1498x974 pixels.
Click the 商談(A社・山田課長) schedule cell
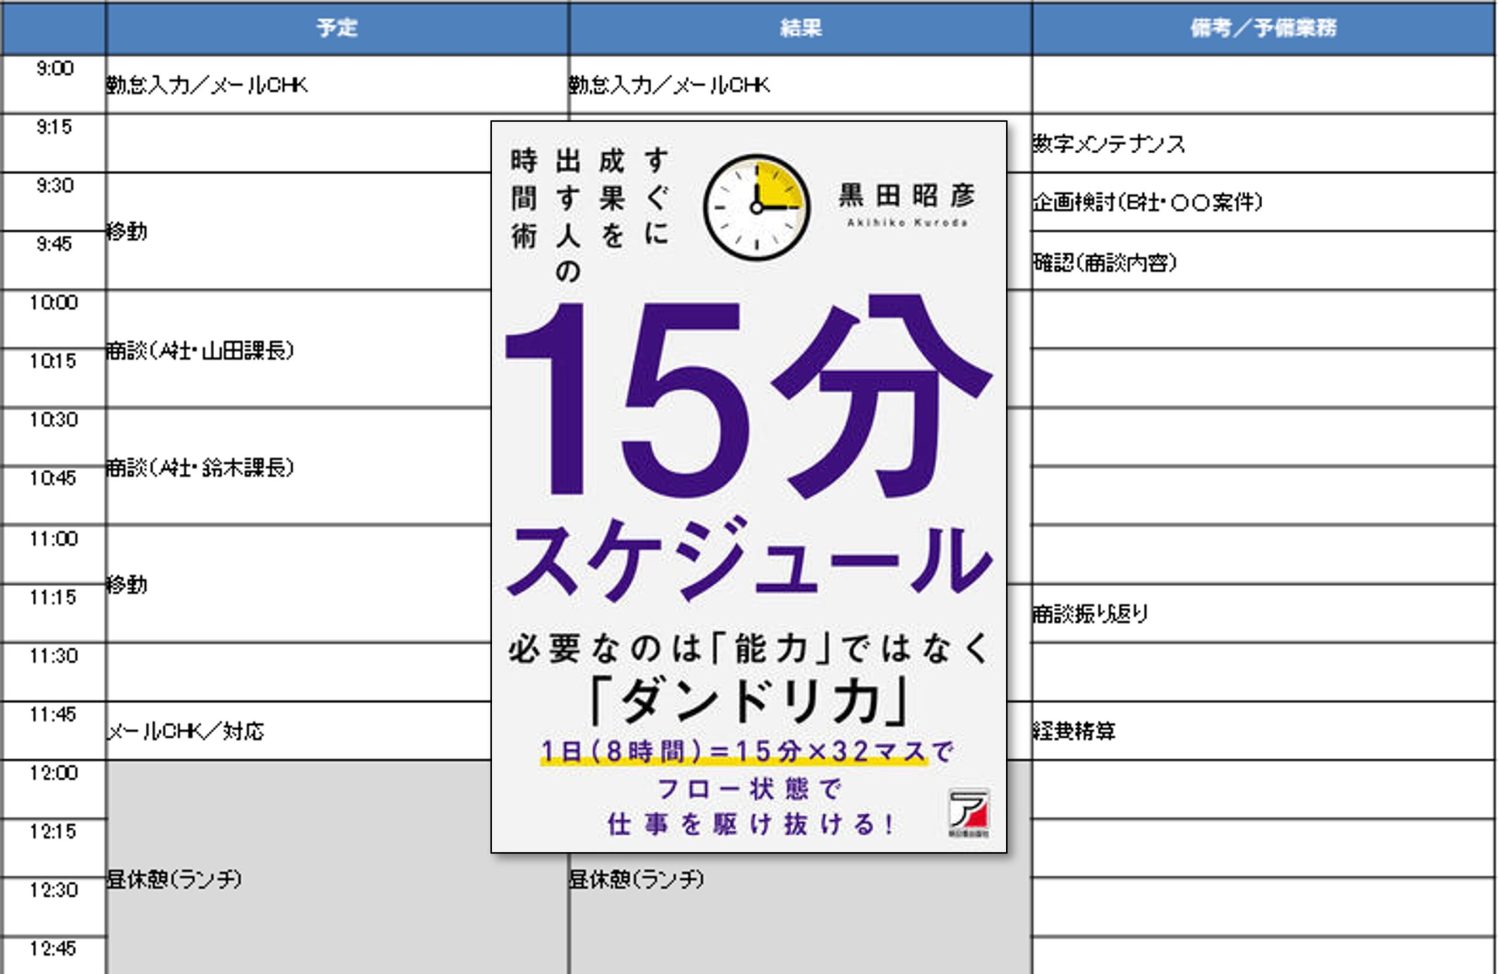(x=299, y=349)
